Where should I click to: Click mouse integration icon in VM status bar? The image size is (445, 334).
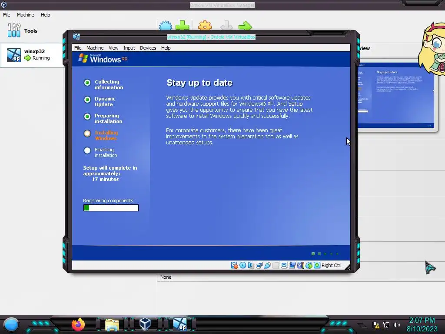309,265
